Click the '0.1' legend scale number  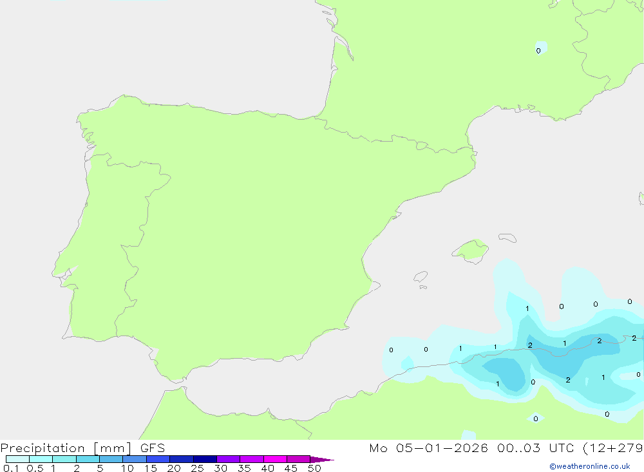click(x=11, y=468)
